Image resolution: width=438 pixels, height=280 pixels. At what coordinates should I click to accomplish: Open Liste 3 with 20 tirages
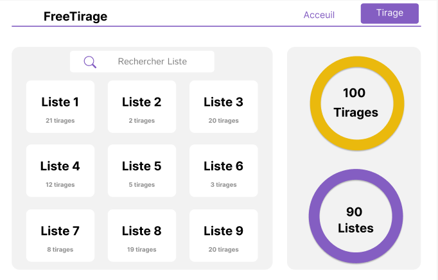[223, 107]
